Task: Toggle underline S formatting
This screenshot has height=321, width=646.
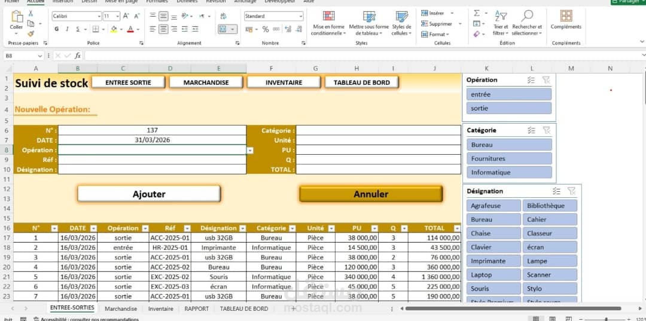Action: tap(78, 29)
